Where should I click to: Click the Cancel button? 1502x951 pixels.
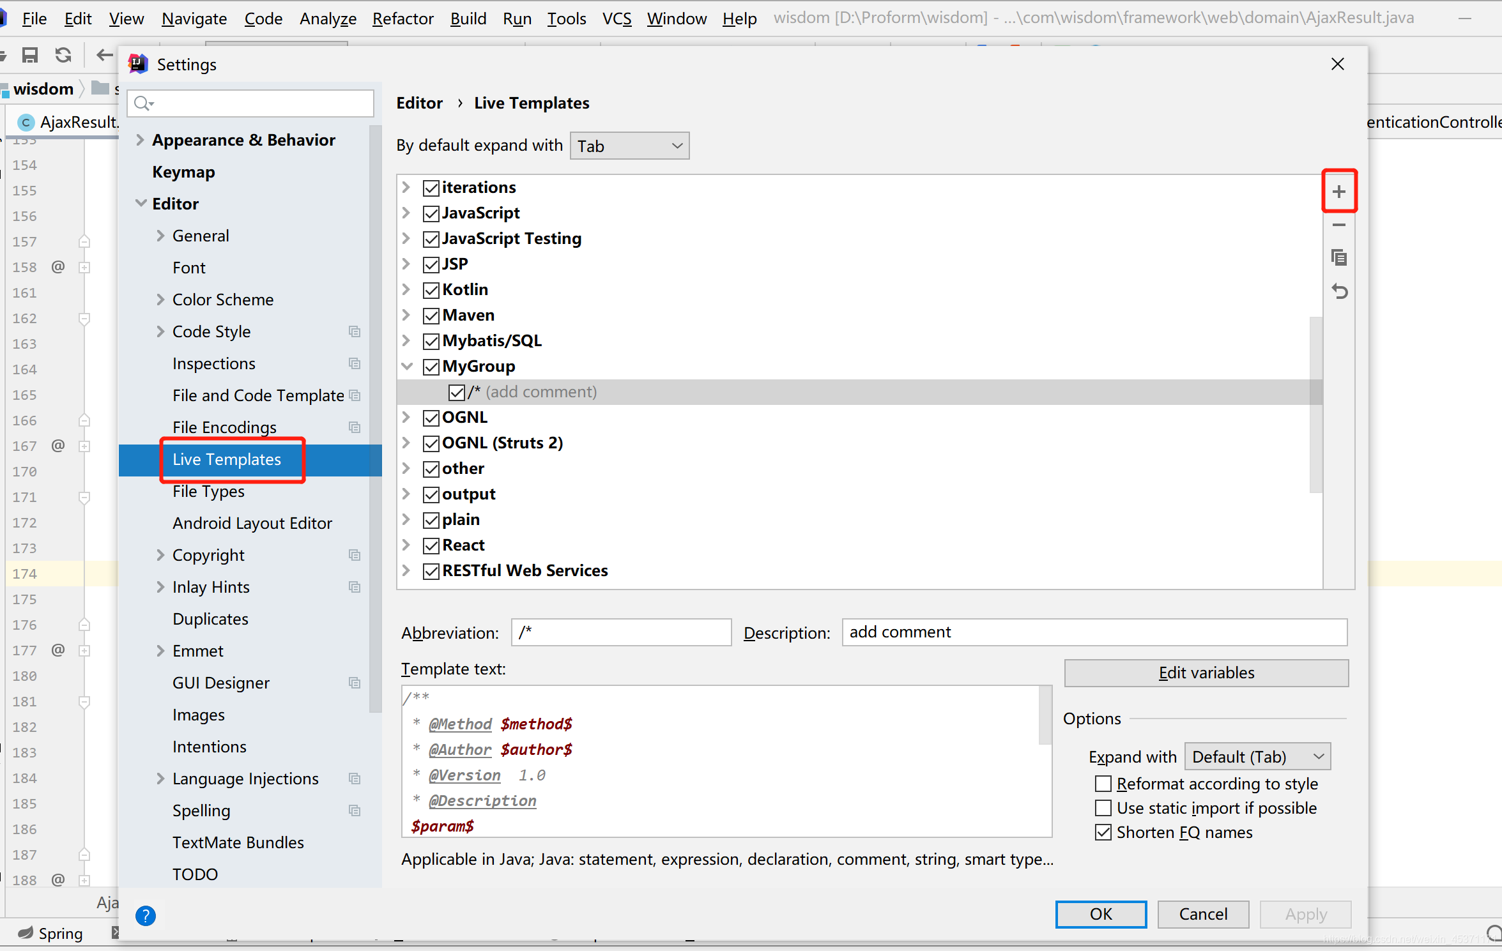pos(1202,914)
